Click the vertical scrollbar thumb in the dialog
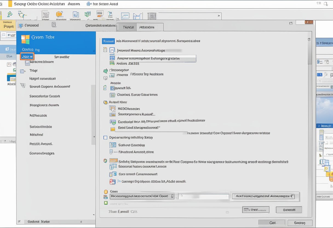 point(309,53)
